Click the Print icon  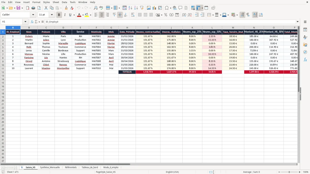(x=33, y=8)
